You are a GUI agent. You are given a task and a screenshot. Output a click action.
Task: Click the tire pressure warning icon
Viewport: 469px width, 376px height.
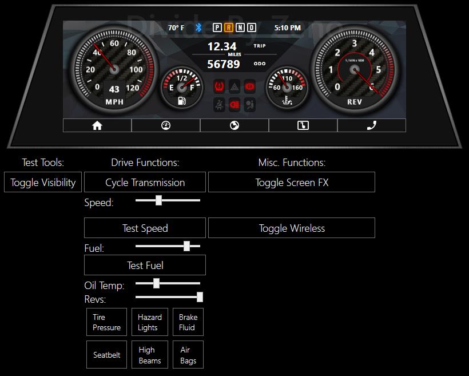coord(219,86)
